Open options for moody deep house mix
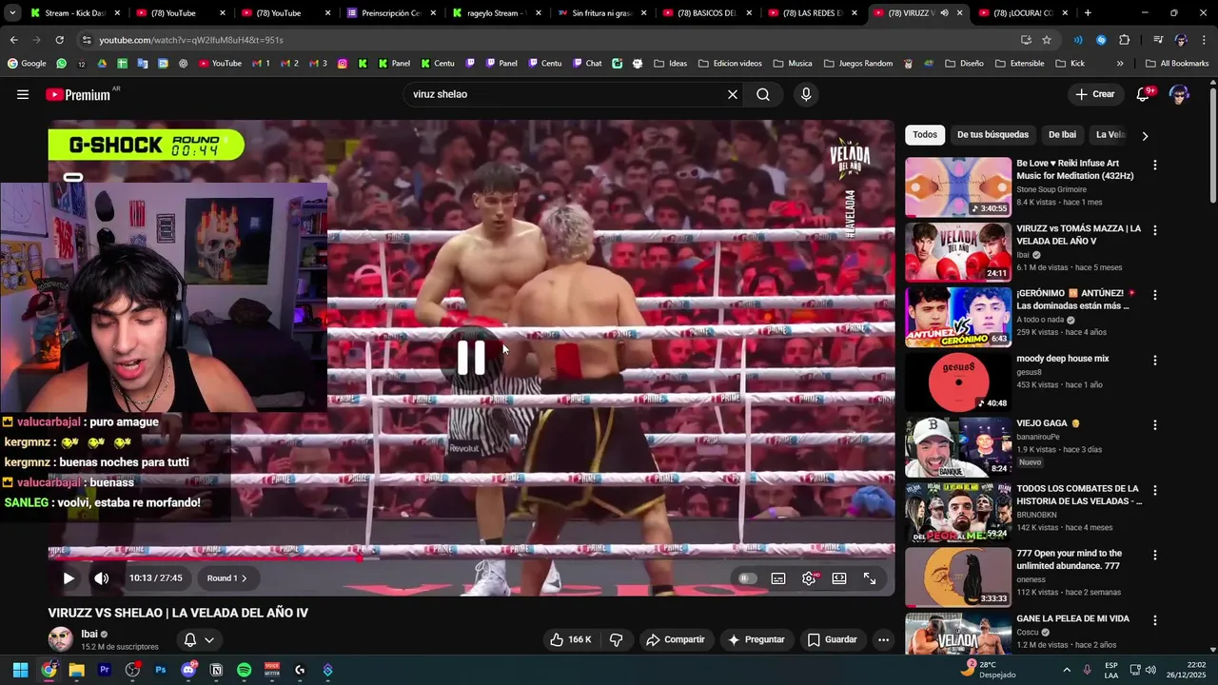This screenshot has width=1218, height=685. 1154,361
